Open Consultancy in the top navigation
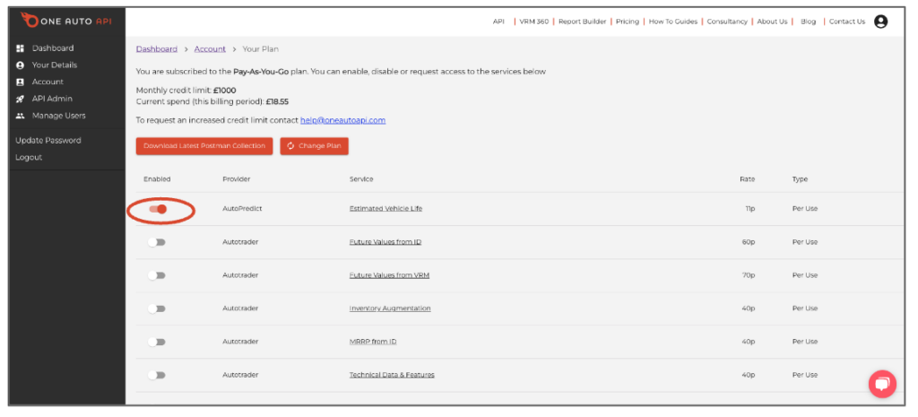 pos(727,22)
